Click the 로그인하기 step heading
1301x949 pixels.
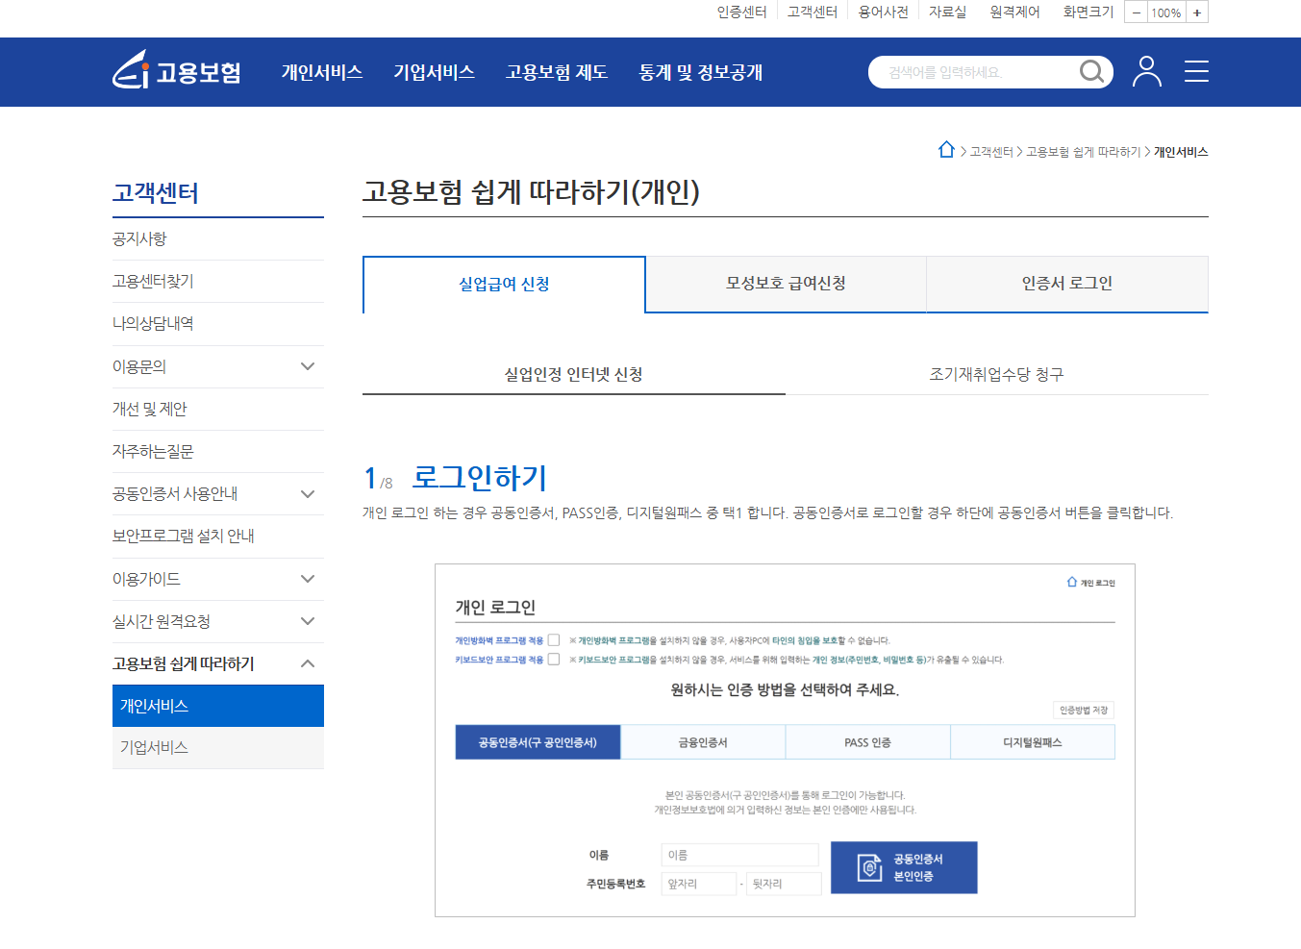480,477
